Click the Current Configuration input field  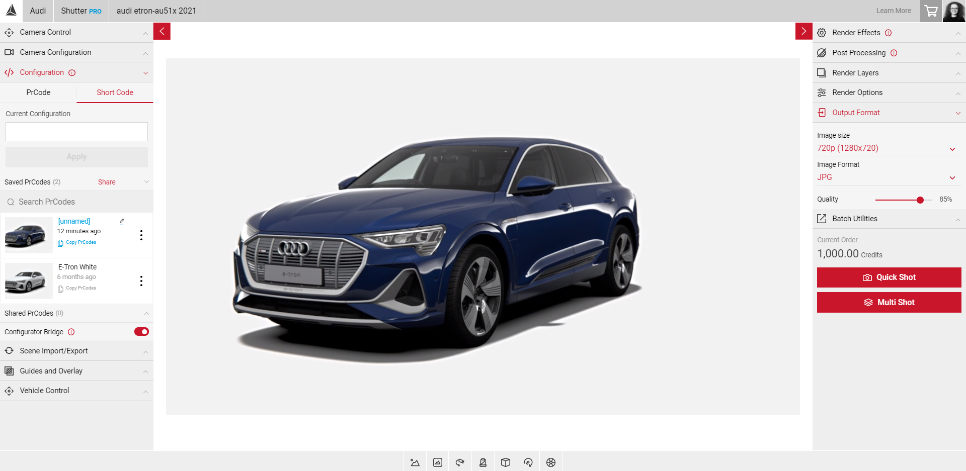pyautogui.click(x=76, y=132)
